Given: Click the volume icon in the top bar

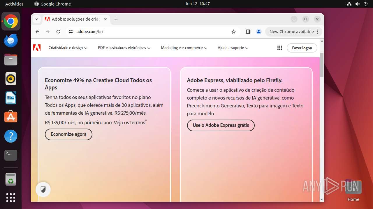Looking at the screenshot, I should click(358, 4).
